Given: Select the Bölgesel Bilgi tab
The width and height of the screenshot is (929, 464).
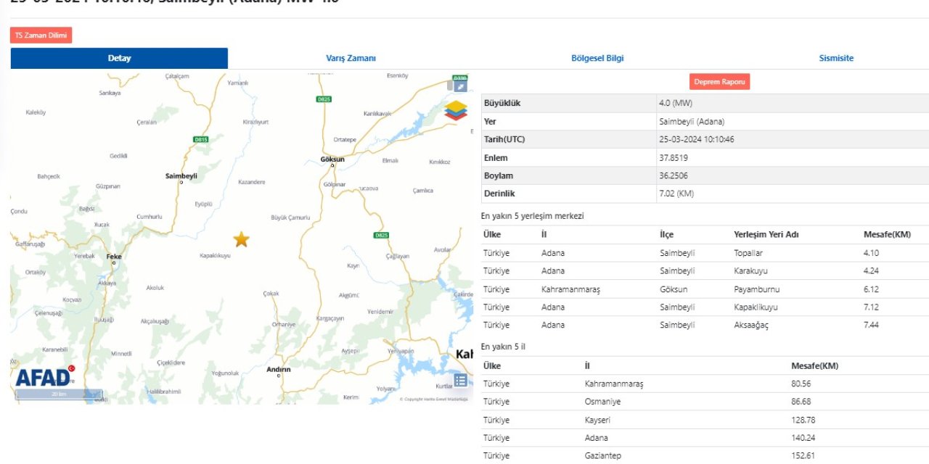Looking at the screenshot, I should tap(597, 59).
